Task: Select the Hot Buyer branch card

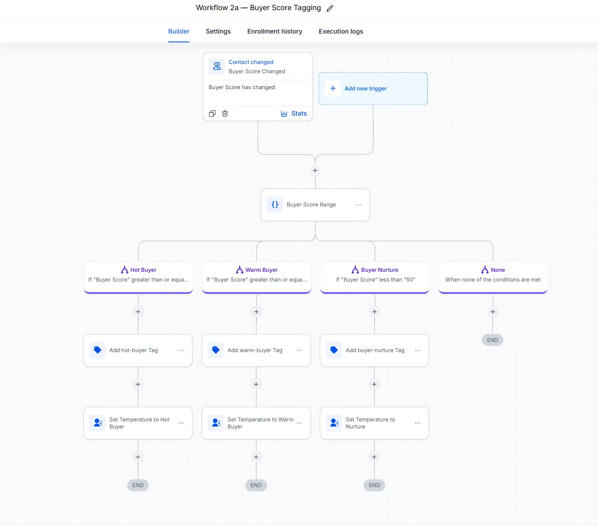Action: pyautogui.click(x=138, y=277)
